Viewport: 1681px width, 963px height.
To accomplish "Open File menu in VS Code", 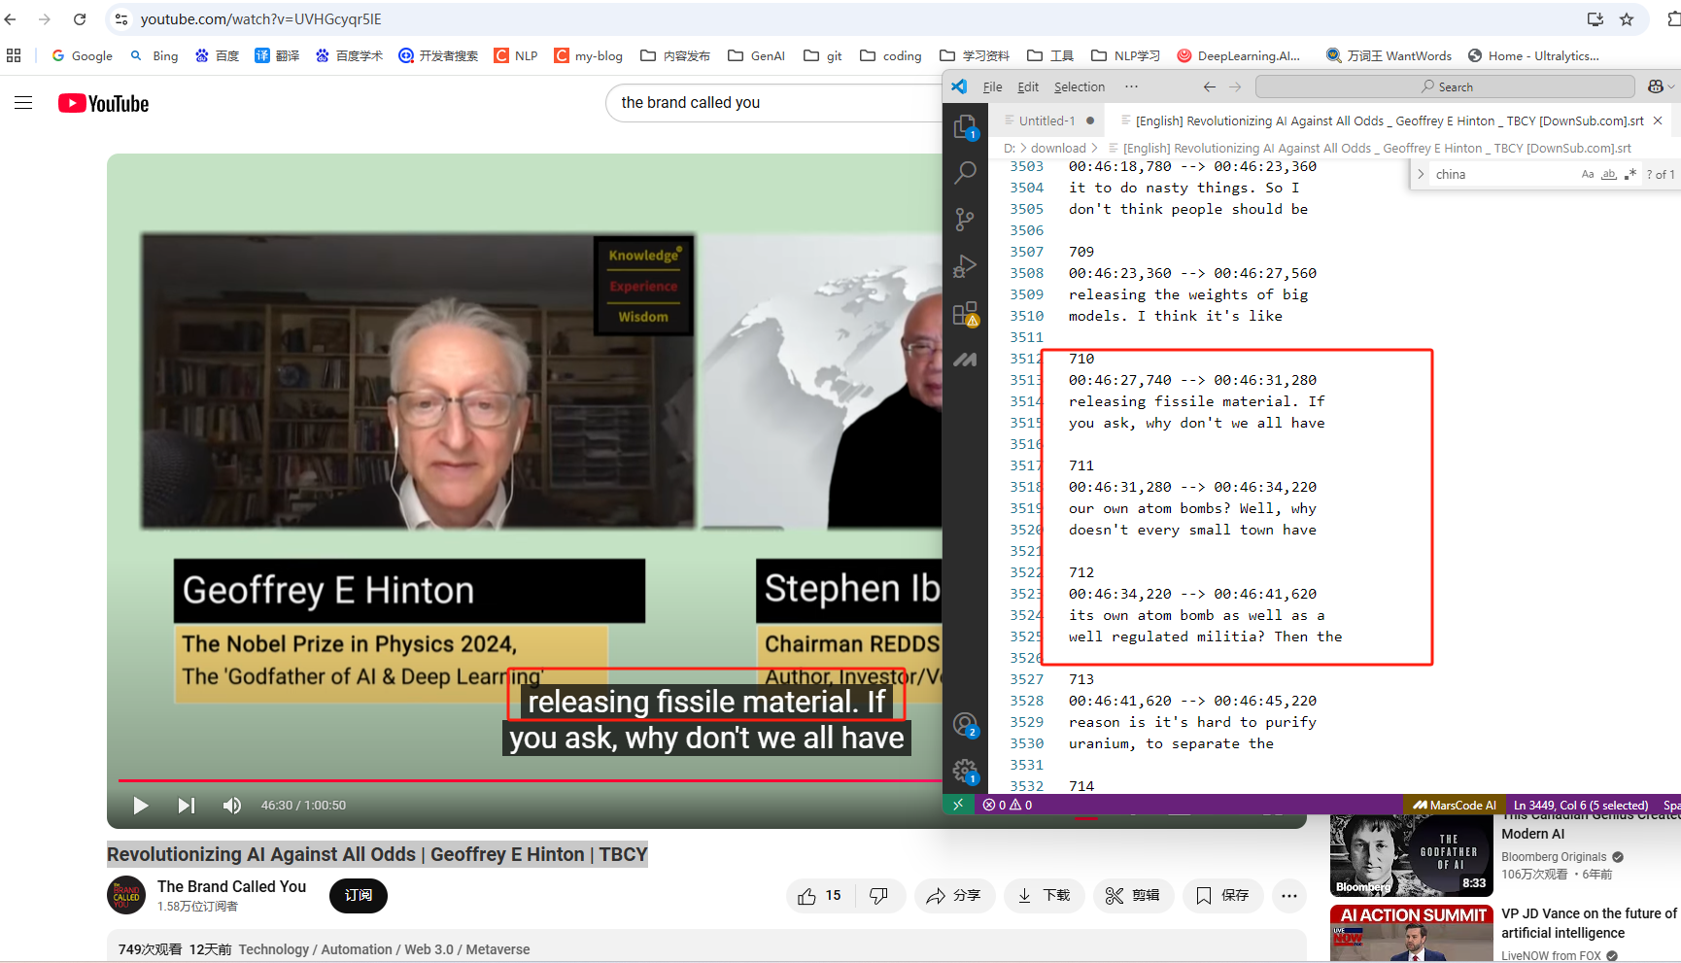I will [x=992, y=86].
